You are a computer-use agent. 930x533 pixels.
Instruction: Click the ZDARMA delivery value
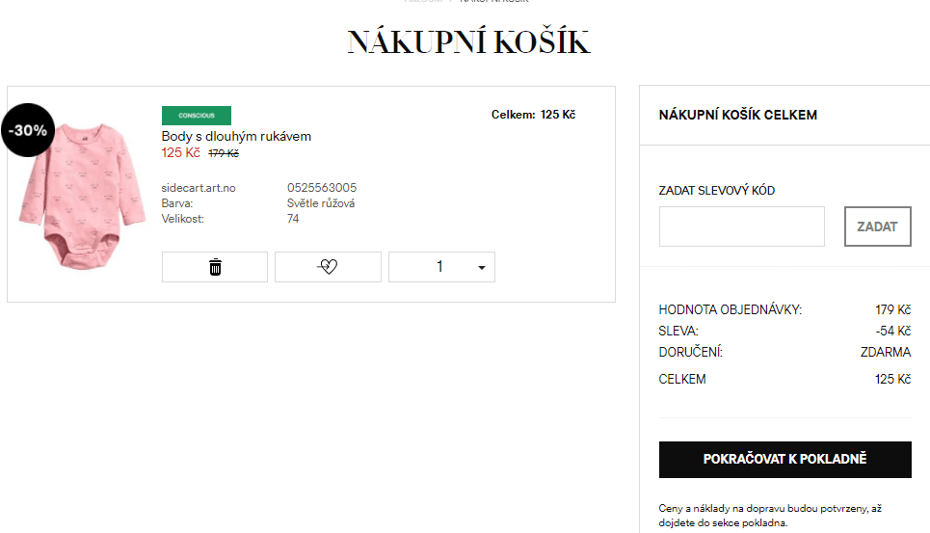pos(886,352)
